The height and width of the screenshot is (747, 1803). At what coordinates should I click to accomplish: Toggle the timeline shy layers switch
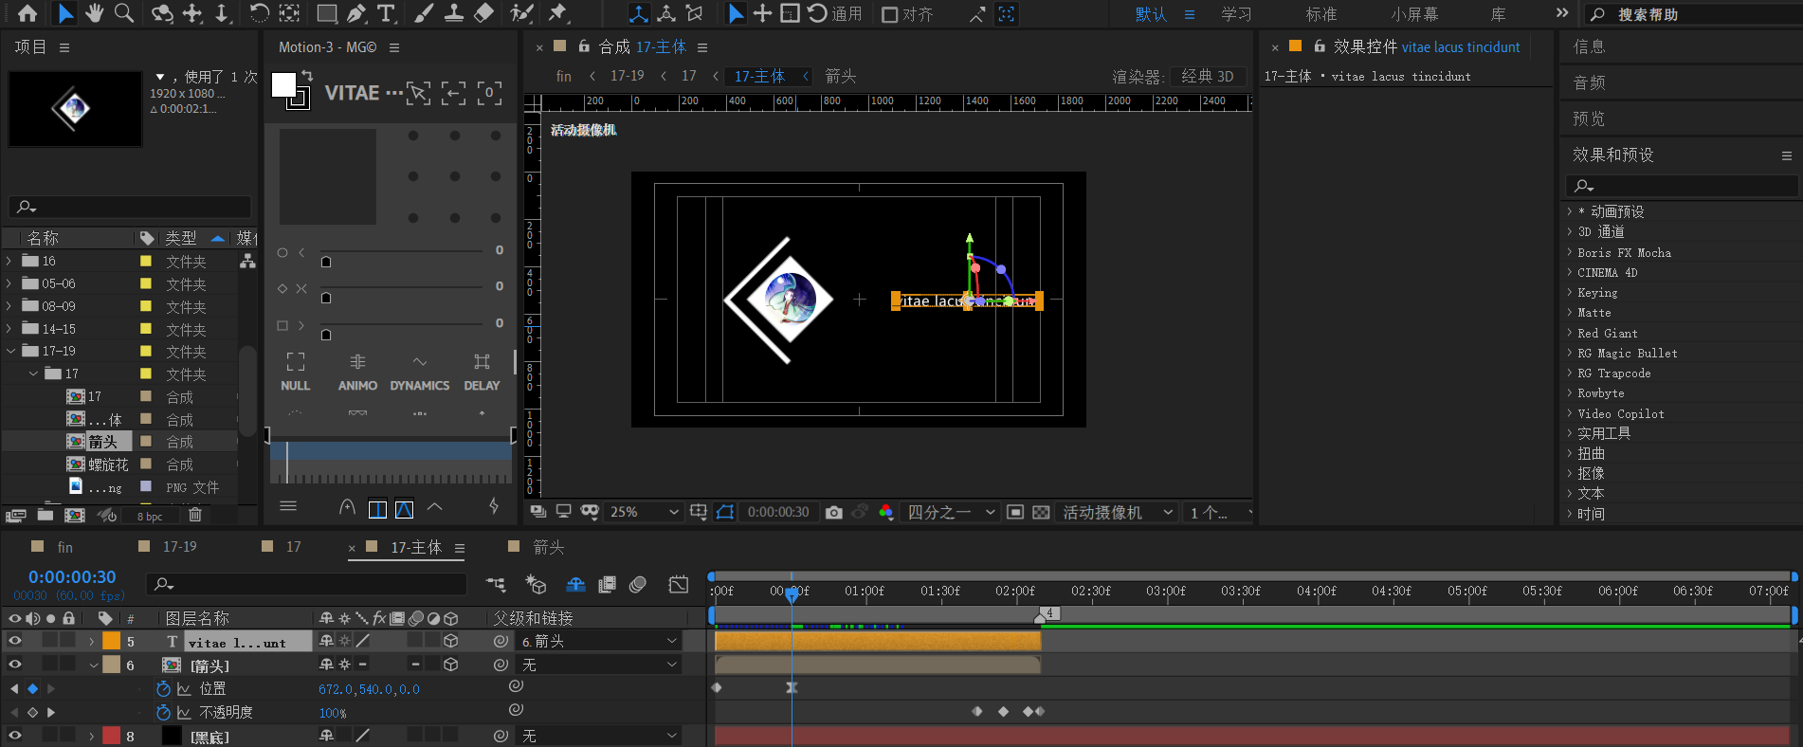(575, 585)
